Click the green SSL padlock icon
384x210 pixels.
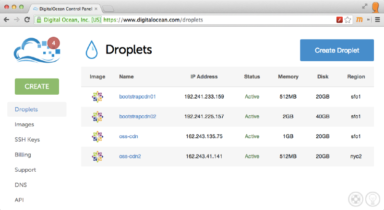[39, 20]
